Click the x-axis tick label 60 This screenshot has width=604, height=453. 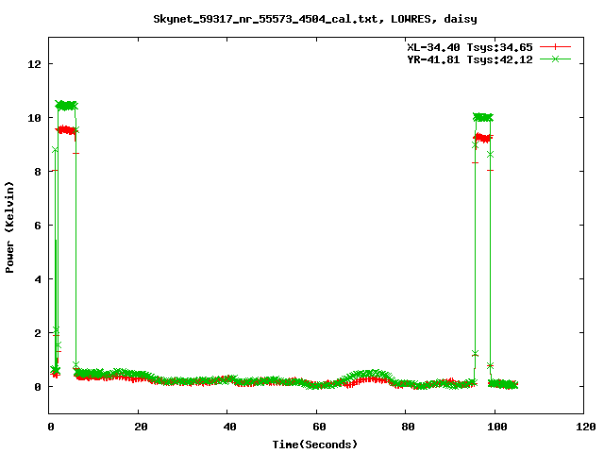(x=319, y=427)
